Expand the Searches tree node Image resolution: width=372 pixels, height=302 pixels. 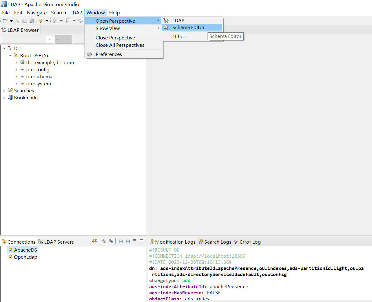(4, 91)
